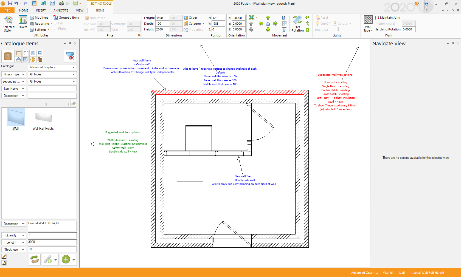Select the ITEMS ribbon tab
Image resolution: width=461 pixels, height=277 pixels.
[100, 10]
